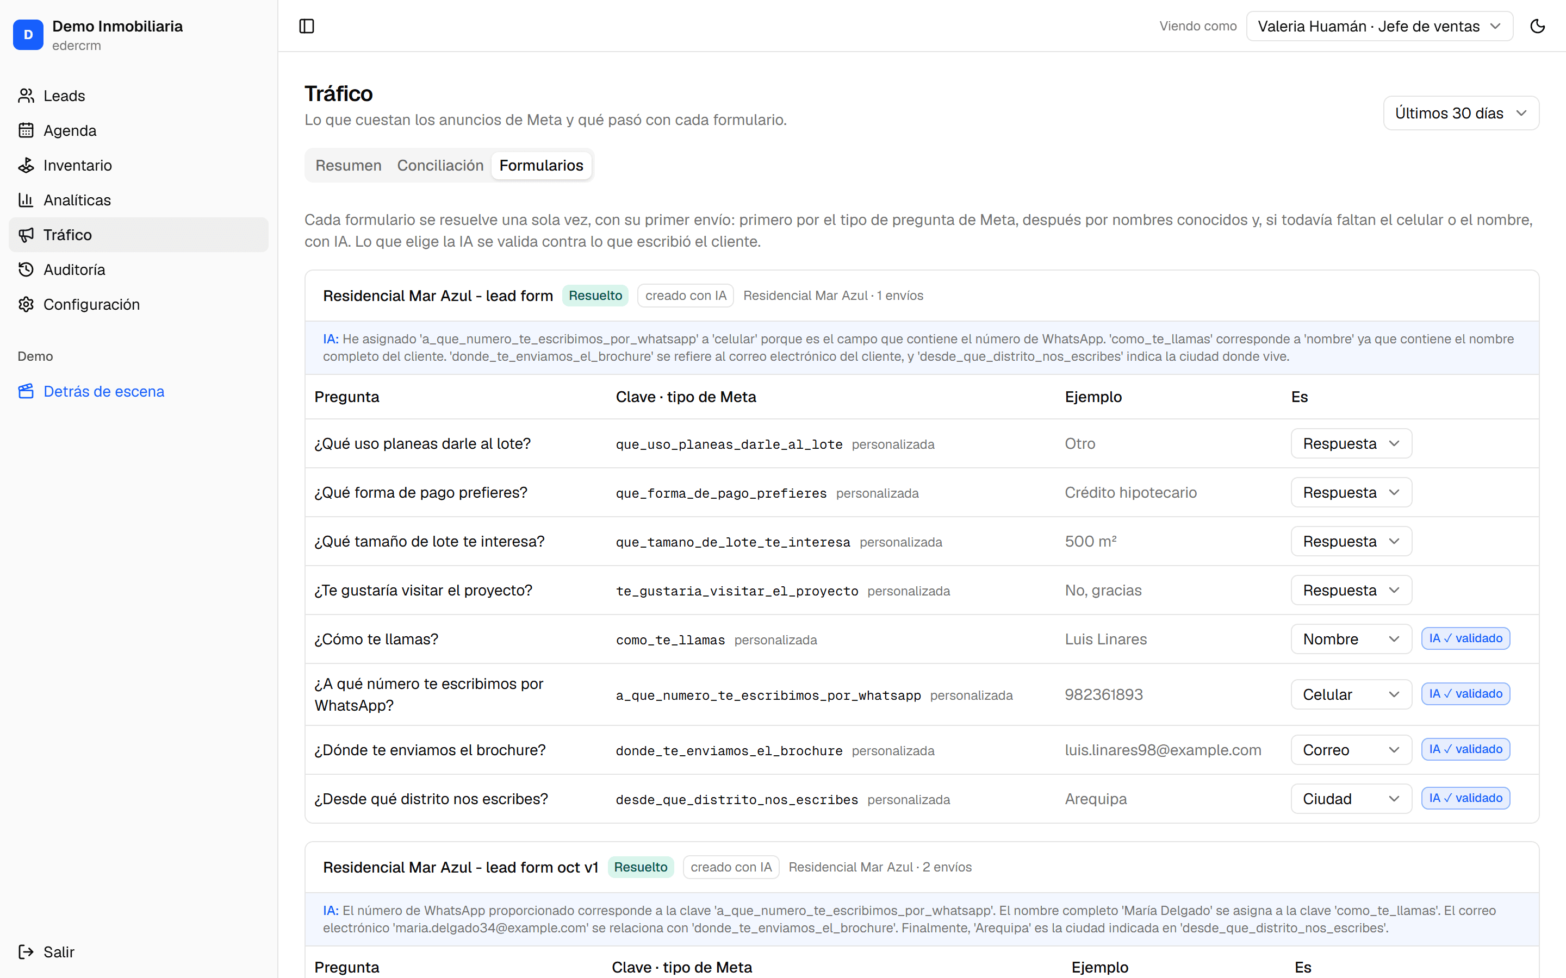Image resolution: width=1566 pixels, height=978 pixels.
Task: Click the Resuelto badge of Residencial Mar Azul - lead form
Action: click(x=595, y=296)
